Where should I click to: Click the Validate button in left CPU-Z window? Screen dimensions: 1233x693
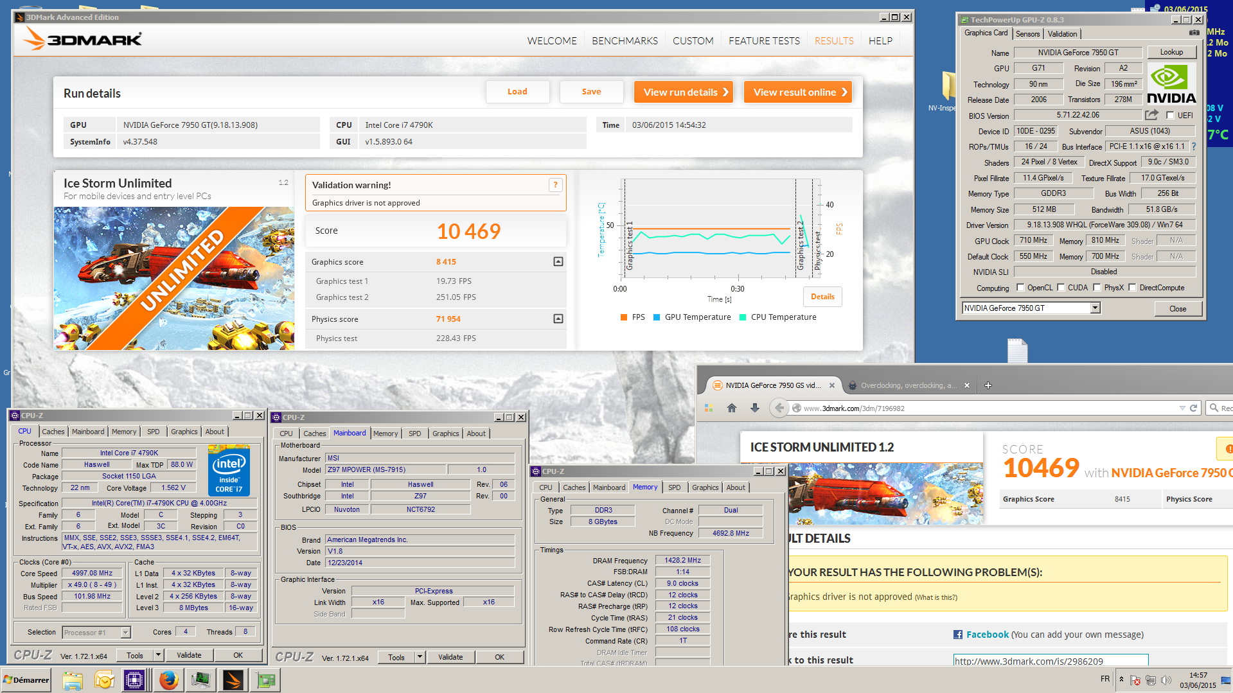189,655
